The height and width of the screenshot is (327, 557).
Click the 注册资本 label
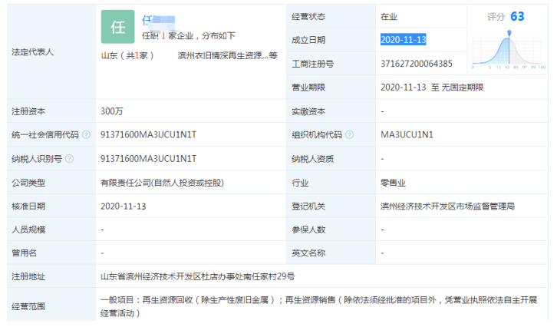28,111
